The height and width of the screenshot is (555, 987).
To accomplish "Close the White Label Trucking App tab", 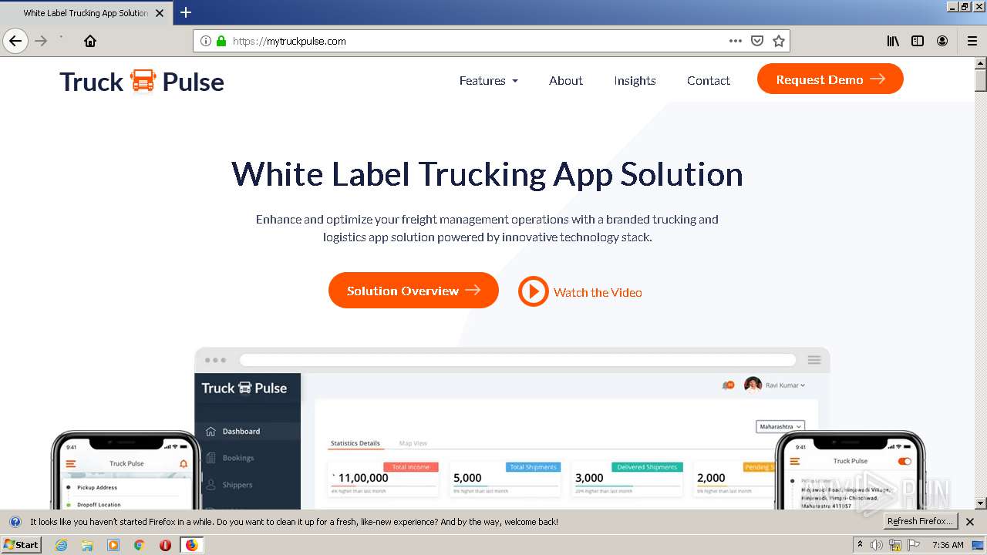I will tap(160, 13).
